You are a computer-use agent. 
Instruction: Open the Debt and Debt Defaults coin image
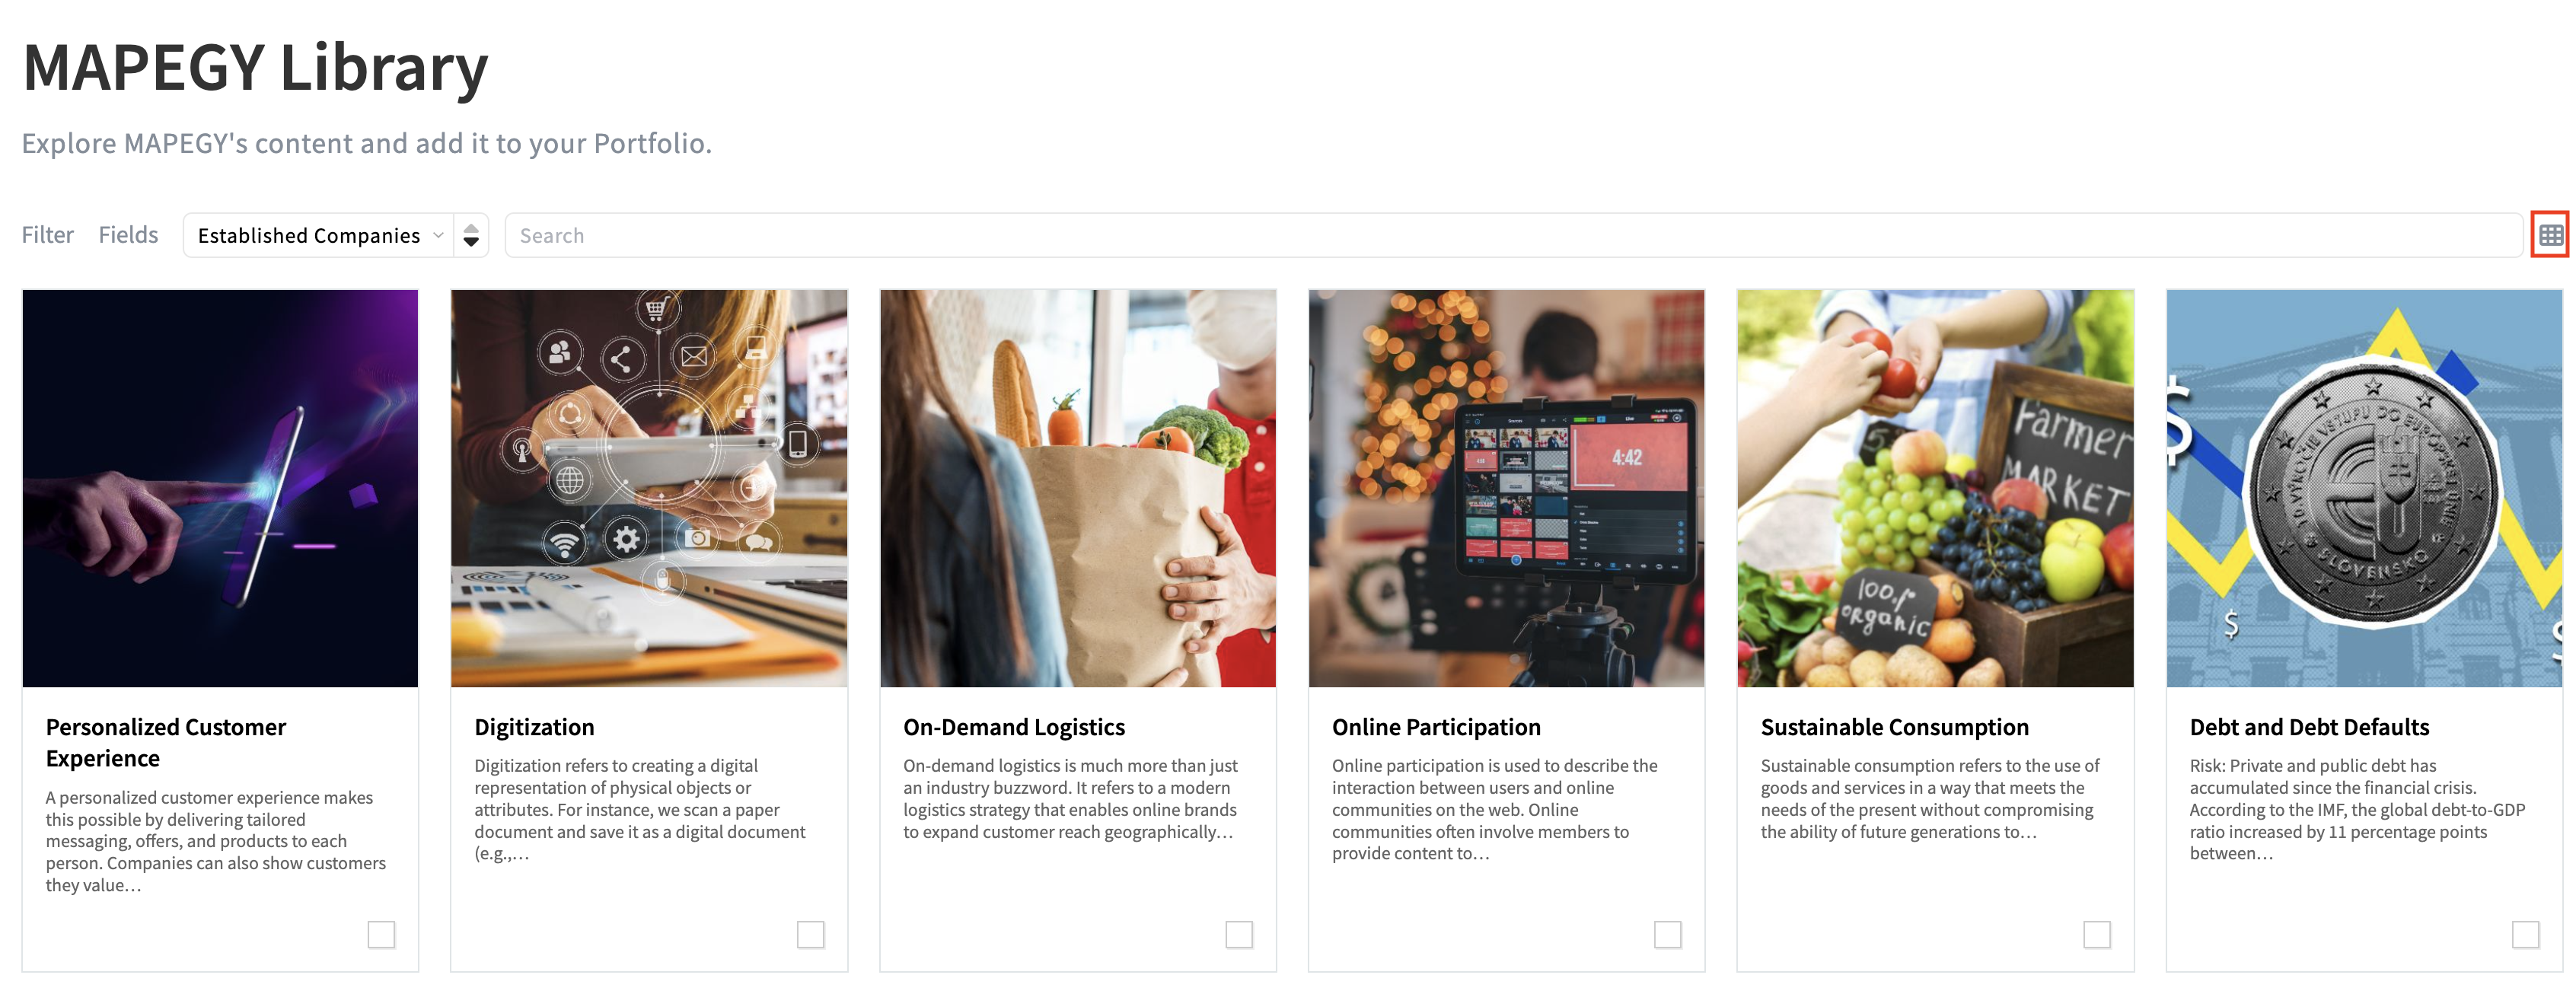pos(2364,488)
